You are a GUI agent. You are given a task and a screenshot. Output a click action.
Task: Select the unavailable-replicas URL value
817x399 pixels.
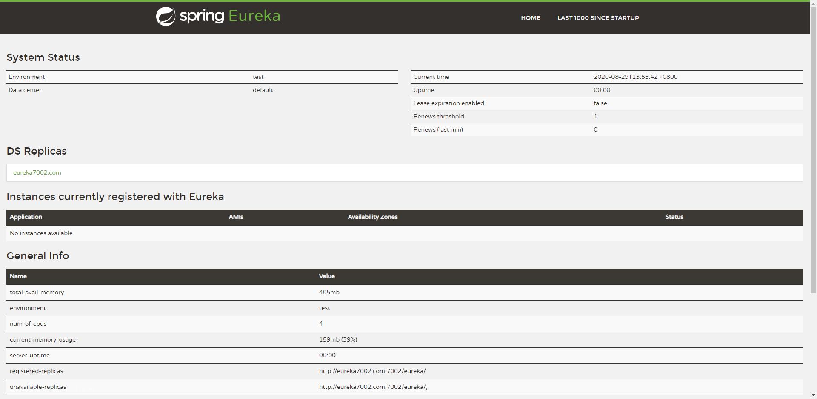coord(373,387)
